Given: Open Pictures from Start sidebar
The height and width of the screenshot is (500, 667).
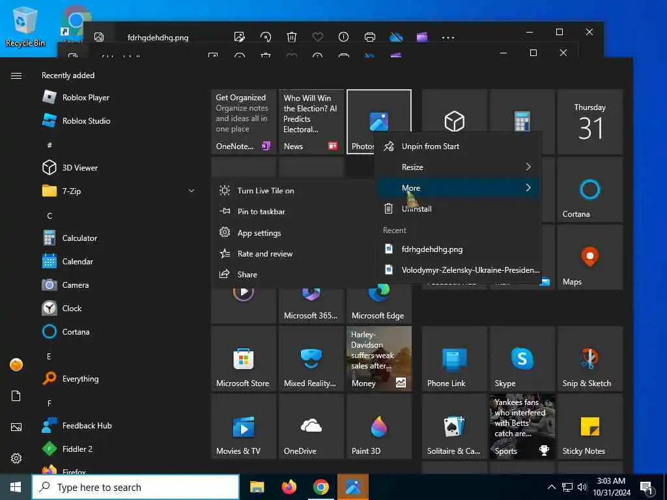Looking at the screenshot, I should [x=16, y=427].
